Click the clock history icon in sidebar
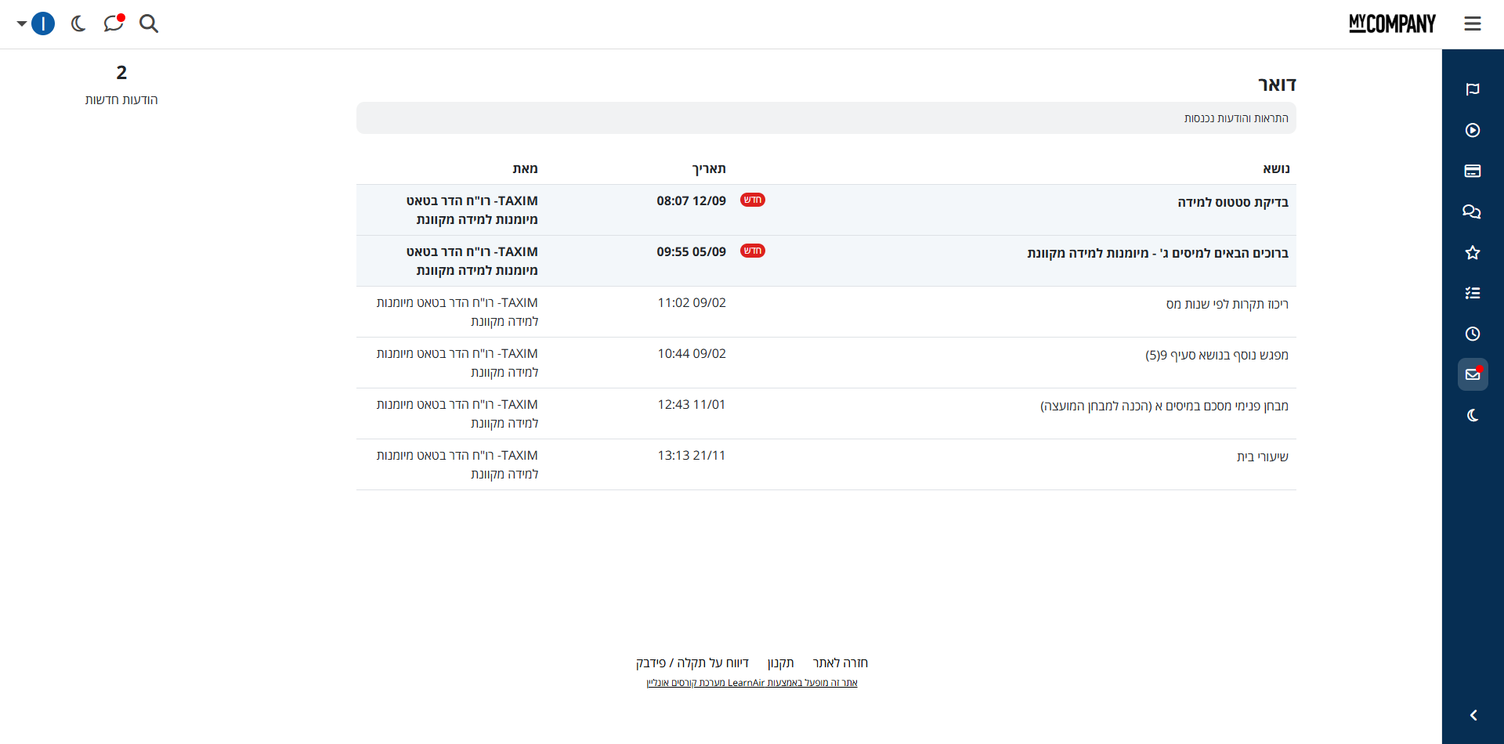This screenshot has height=744, width=1504. pyautogui.click(x=1472, y=334)
